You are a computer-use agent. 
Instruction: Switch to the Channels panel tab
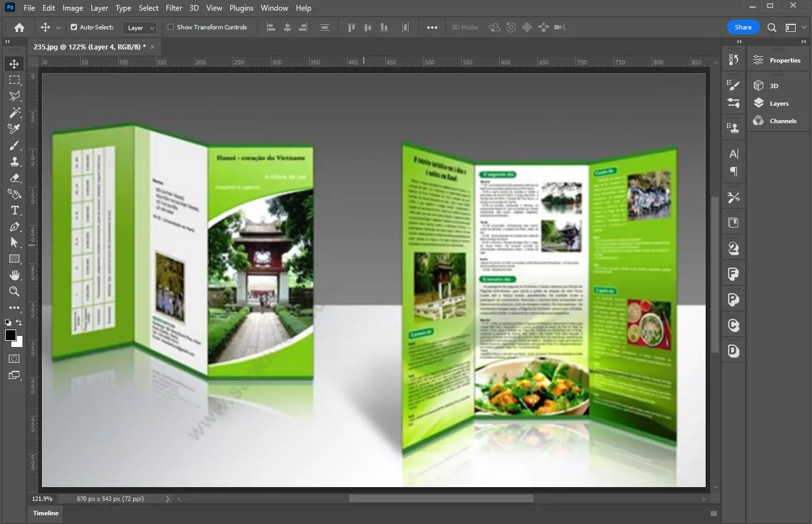(x=781, y=121)
